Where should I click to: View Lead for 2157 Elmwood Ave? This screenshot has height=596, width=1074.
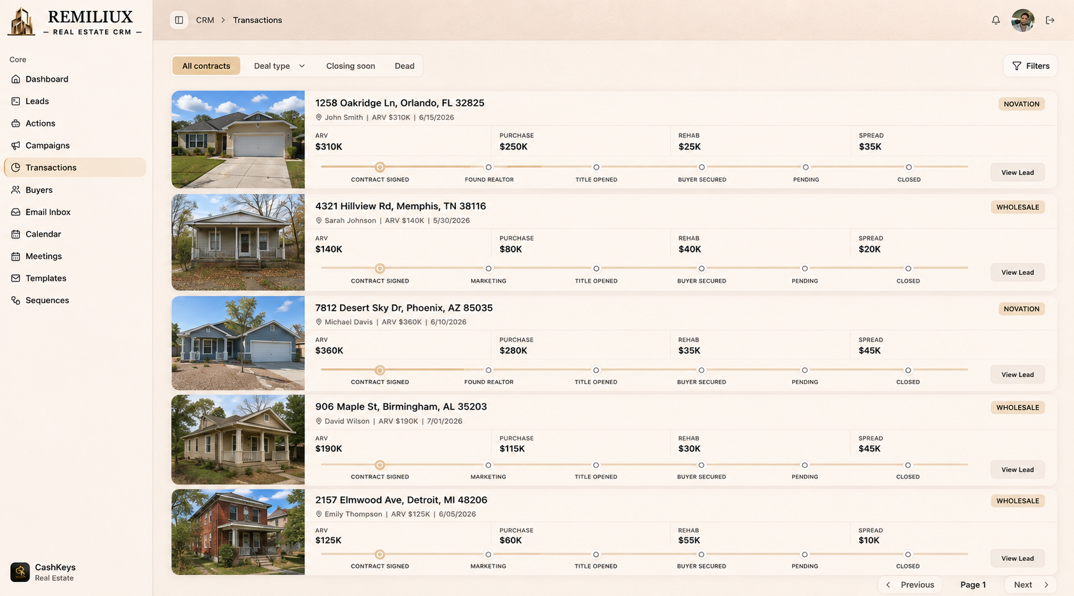point(1017,558)
